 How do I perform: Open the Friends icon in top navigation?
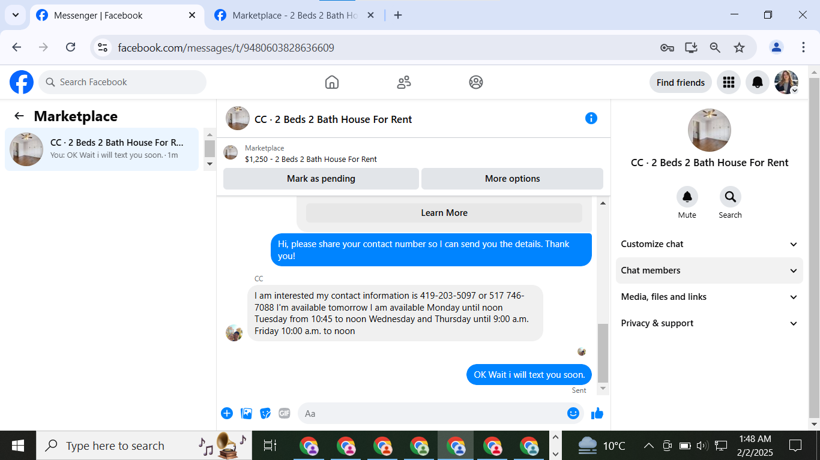(x=404, y=82)
